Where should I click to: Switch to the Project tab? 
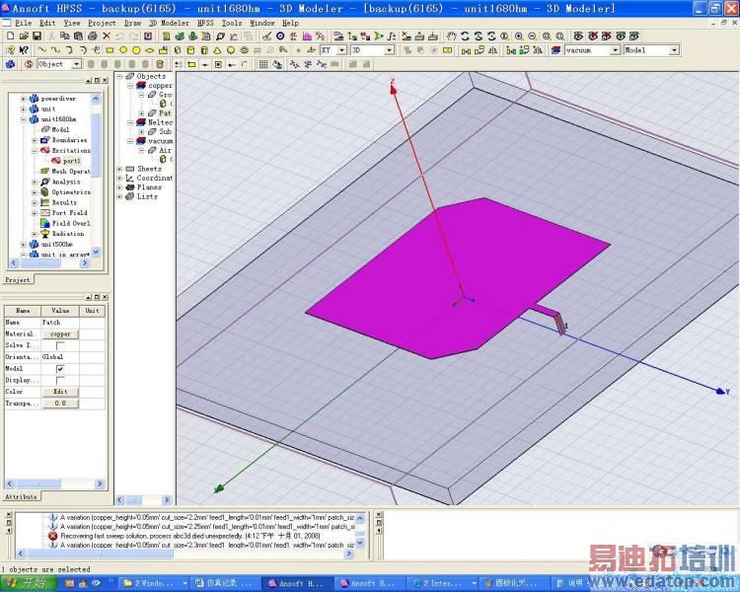coord(18,280)
